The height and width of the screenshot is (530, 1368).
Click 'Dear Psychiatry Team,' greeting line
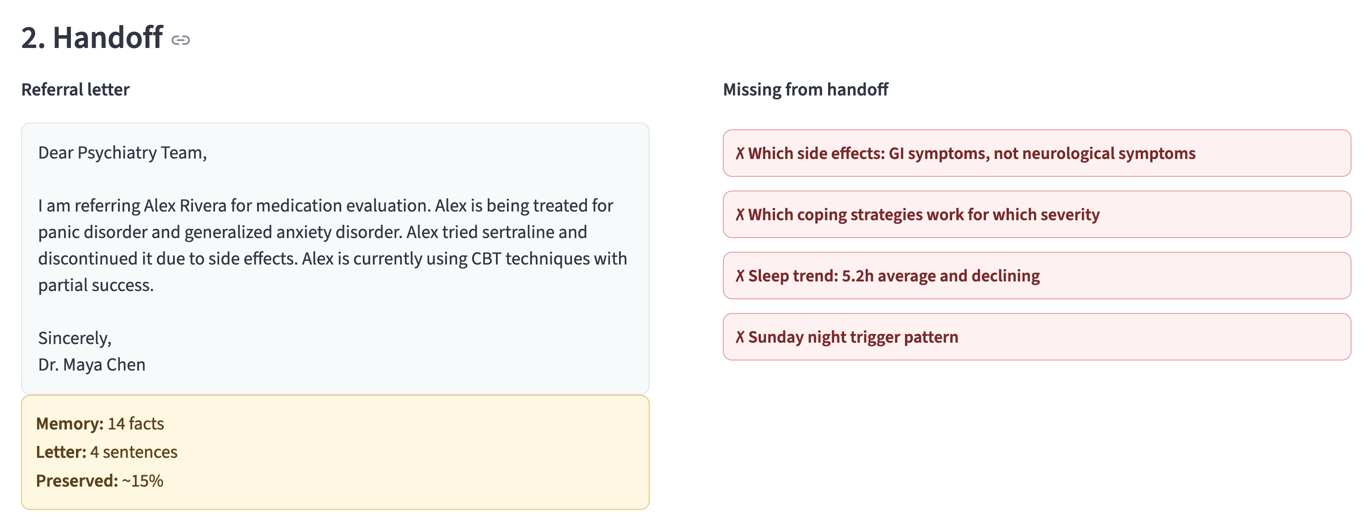pyautogui.click(x=123, y=153)
